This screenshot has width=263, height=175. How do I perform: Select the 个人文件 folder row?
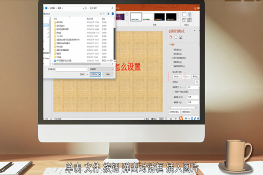pyautogui.click(x=83, y=36)
